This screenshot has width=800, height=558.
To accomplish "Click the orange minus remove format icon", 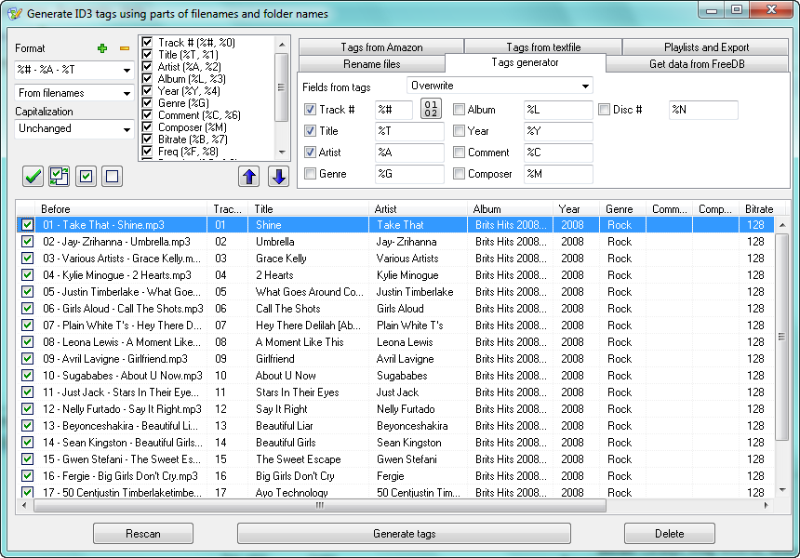I will [125, 48].
